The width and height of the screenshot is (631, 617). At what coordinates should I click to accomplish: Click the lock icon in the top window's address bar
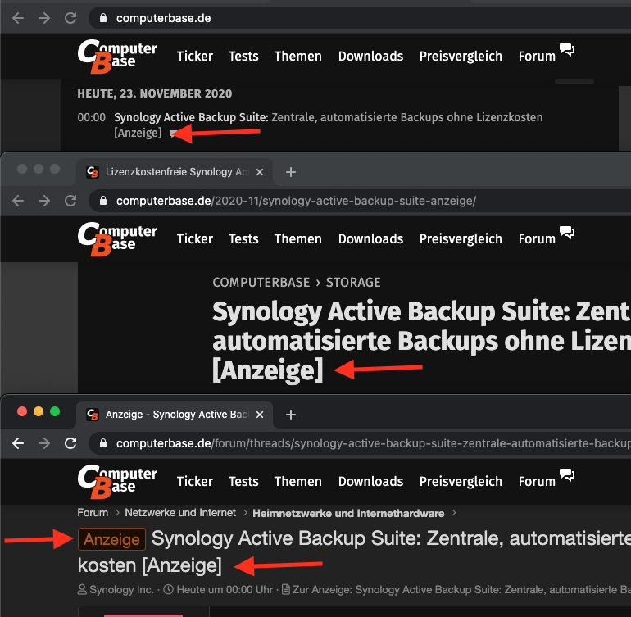click(x=103, y=18)
